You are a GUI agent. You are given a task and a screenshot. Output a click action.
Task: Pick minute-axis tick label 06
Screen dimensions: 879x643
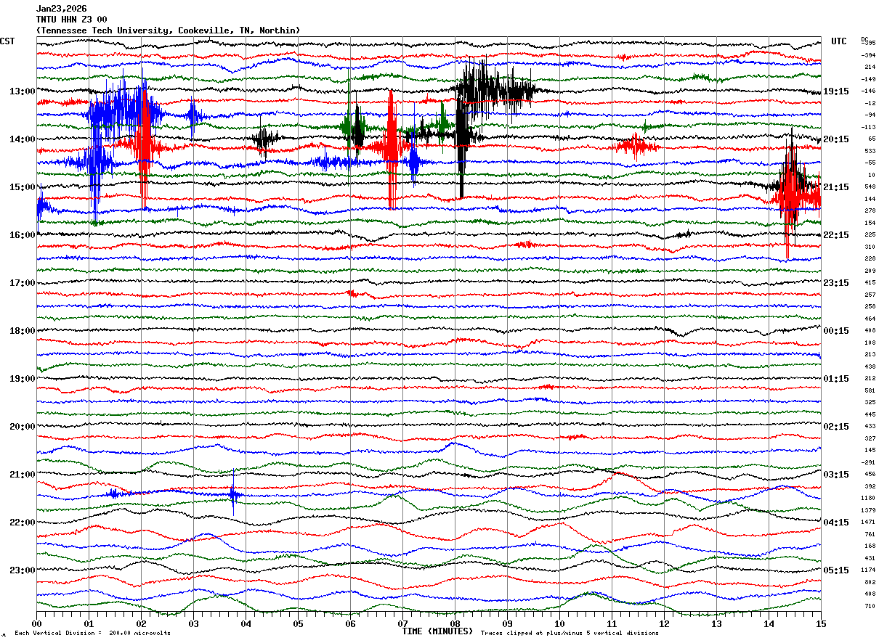click(350, 623)
